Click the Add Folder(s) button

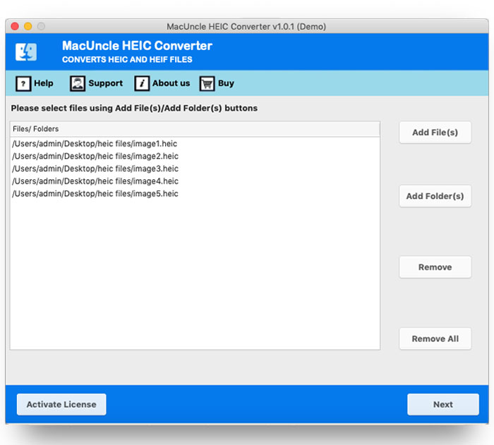tap(435, 196)
